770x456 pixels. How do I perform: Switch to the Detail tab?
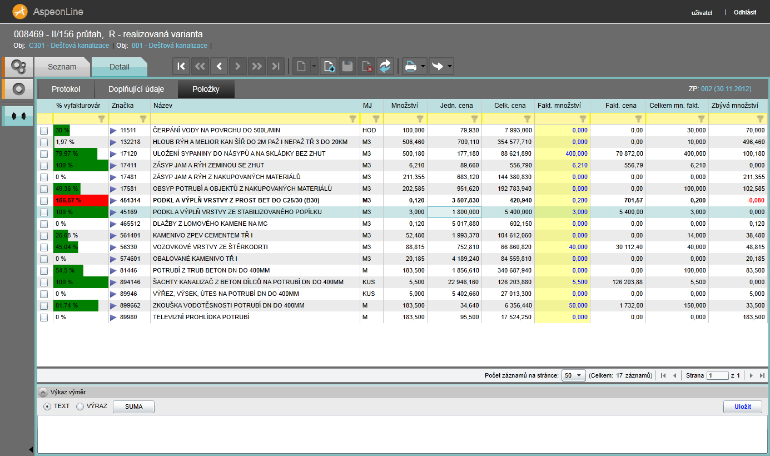click(x=119, y=67)
